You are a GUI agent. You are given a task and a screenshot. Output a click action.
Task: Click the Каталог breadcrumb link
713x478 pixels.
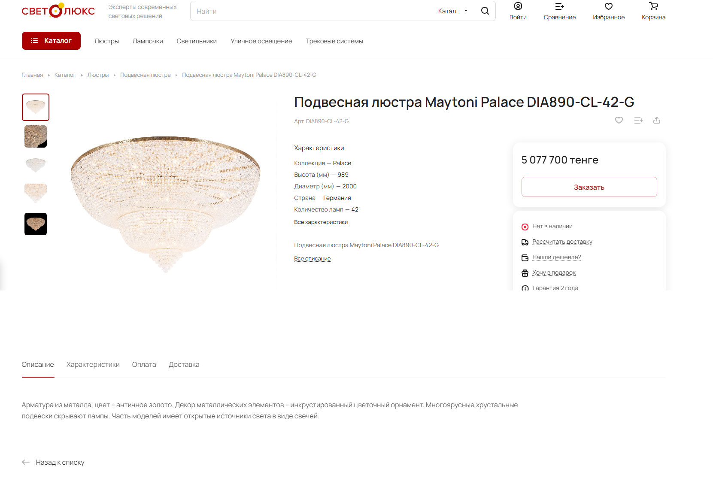65,75
